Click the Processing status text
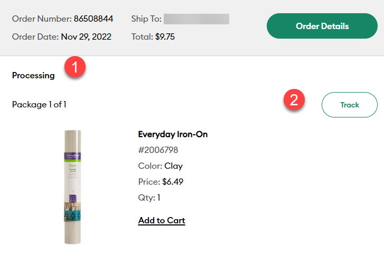The height and width of the screenshot is (253, 384). click(33, 76)
